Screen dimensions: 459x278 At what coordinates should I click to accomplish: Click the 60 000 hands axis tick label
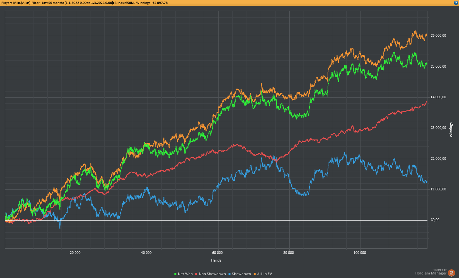[218, 253]
